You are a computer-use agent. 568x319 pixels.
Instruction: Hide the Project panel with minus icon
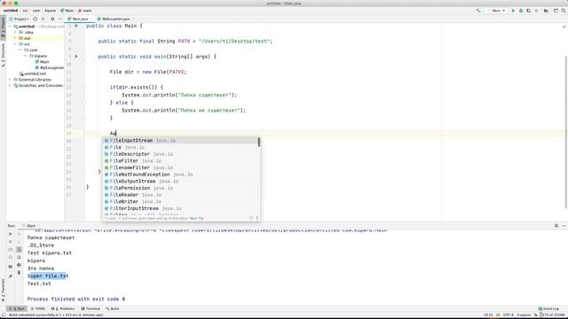pos(60,19)
